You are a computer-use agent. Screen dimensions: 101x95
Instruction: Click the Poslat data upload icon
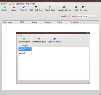[50, 7]
